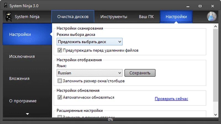Open the 'Предложить выбрать диск' dropdown
This screenshot has height=124, width=221.
pos(90,42)
